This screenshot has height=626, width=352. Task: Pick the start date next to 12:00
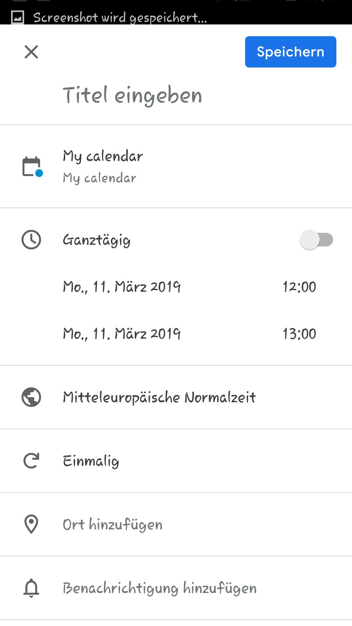click(122, 287)
